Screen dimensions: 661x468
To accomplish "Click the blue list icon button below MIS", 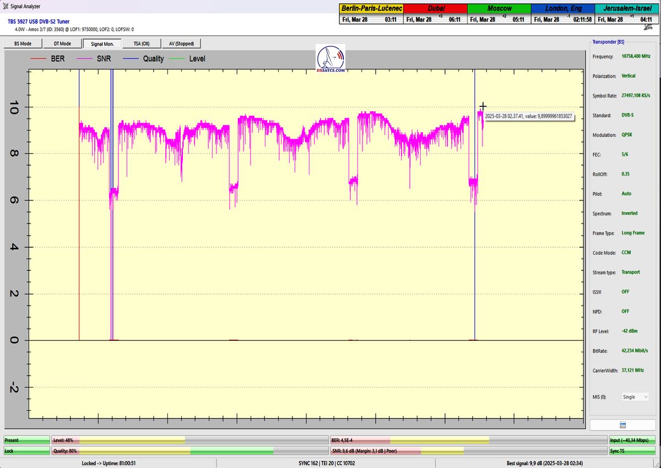I will 622,425.
